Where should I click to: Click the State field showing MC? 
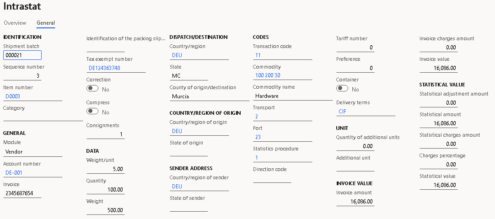click(x=188, y=76)
